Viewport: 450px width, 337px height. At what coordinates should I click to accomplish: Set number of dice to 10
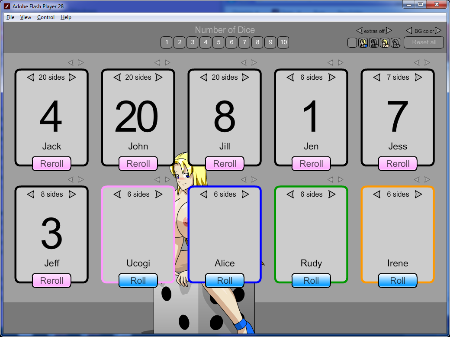(283, 42)
